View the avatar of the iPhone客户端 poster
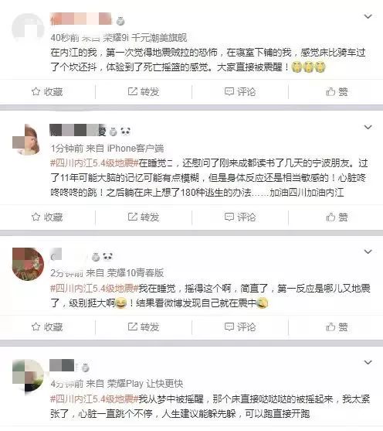Image resolution: width=383 pixels, height=431 pixels. pyautogui.click(x=28, y=139)
